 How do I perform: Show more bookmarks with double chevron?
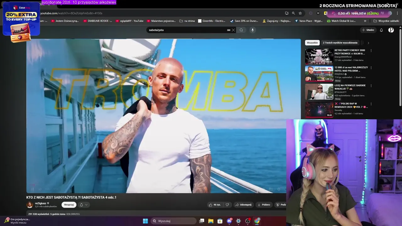point(365,21)
